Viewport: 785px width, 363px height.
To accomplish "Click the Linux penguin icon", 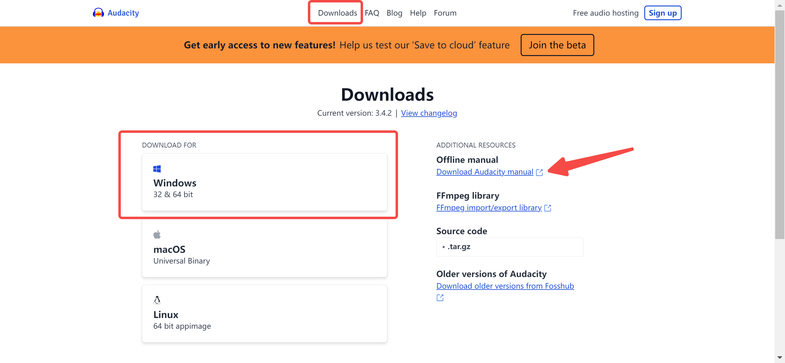I will [x=157, y=300].
